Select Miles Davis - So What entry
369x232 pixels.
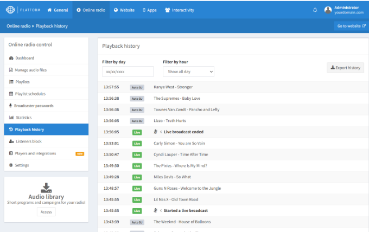click(x=172, y=177)
